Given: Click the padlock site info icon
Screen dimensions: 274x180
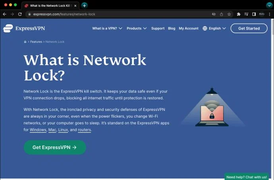Looking at the screenshot, I should coord(29,14).
